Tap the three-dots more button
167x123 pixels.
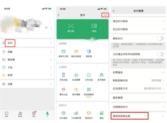[106, 15]
